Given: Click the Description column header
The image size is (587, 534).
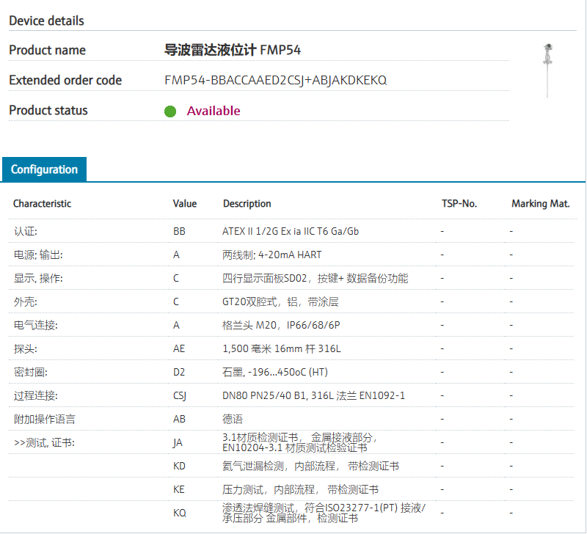Looking at the screenshot, I should click(x=247, y=204).
